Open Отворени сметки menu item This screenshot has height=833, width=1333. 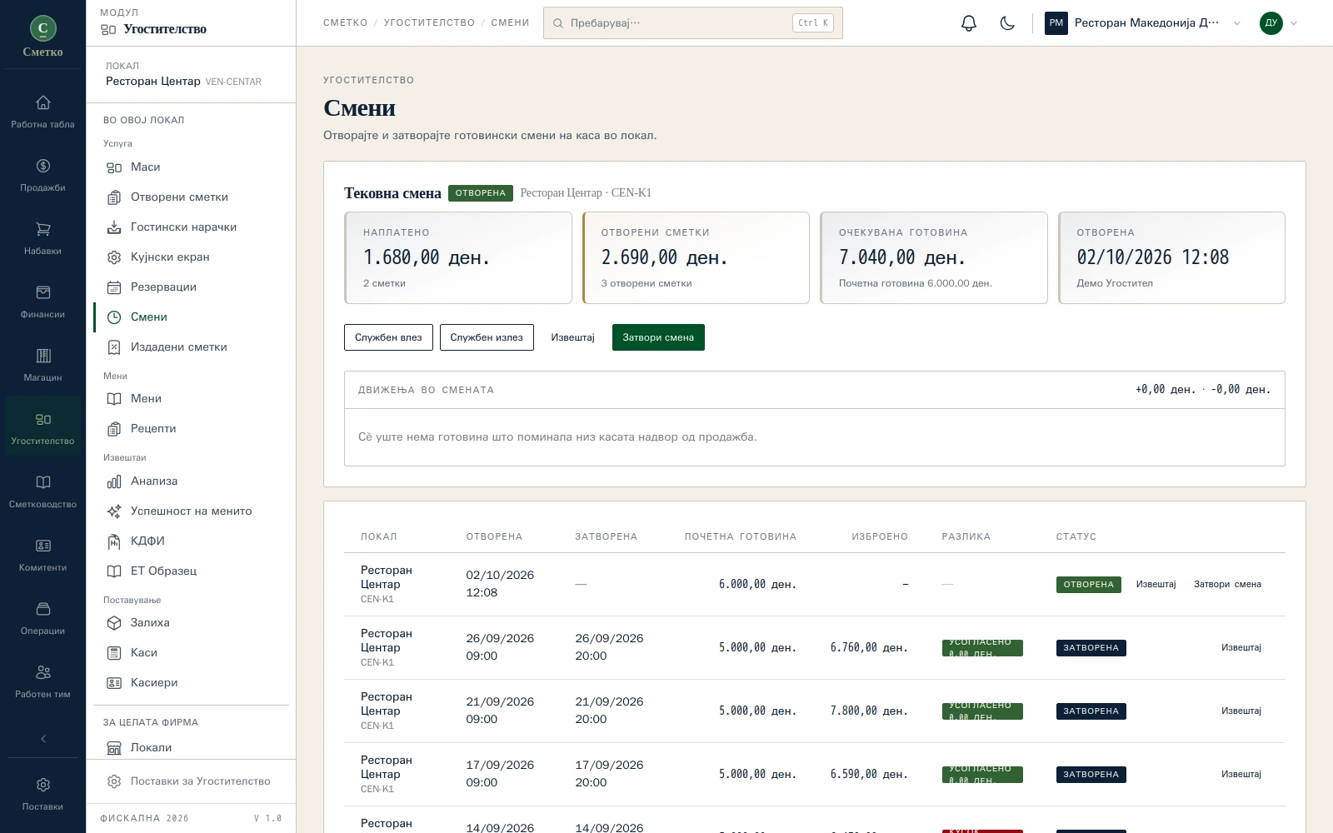[191, 197]
